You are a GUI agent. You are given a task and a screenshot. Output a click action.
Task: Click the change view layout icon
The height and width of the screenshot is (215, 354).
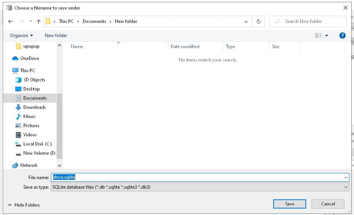(x=318, y=36)
